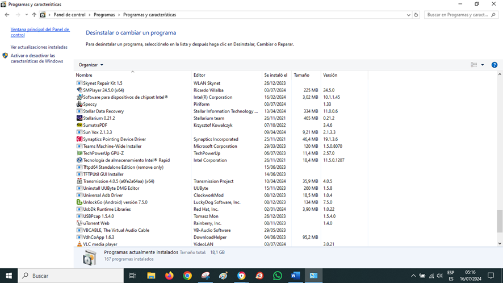Select Teams Machine-Wide Installer entry
This screenshot has height=283, width=503.
pyautogui.click(x=221, y=146)
